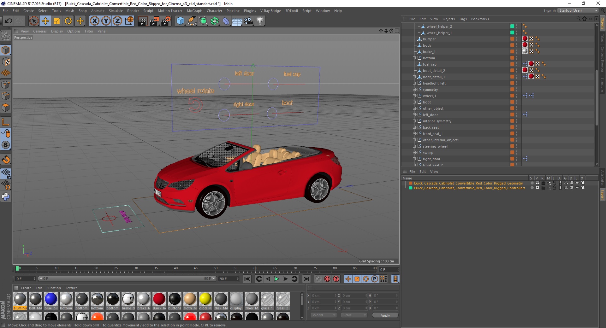Click Record Active Objects button
Image resolution: width=606 pixels, height=328 pixels.
[318, 279]
